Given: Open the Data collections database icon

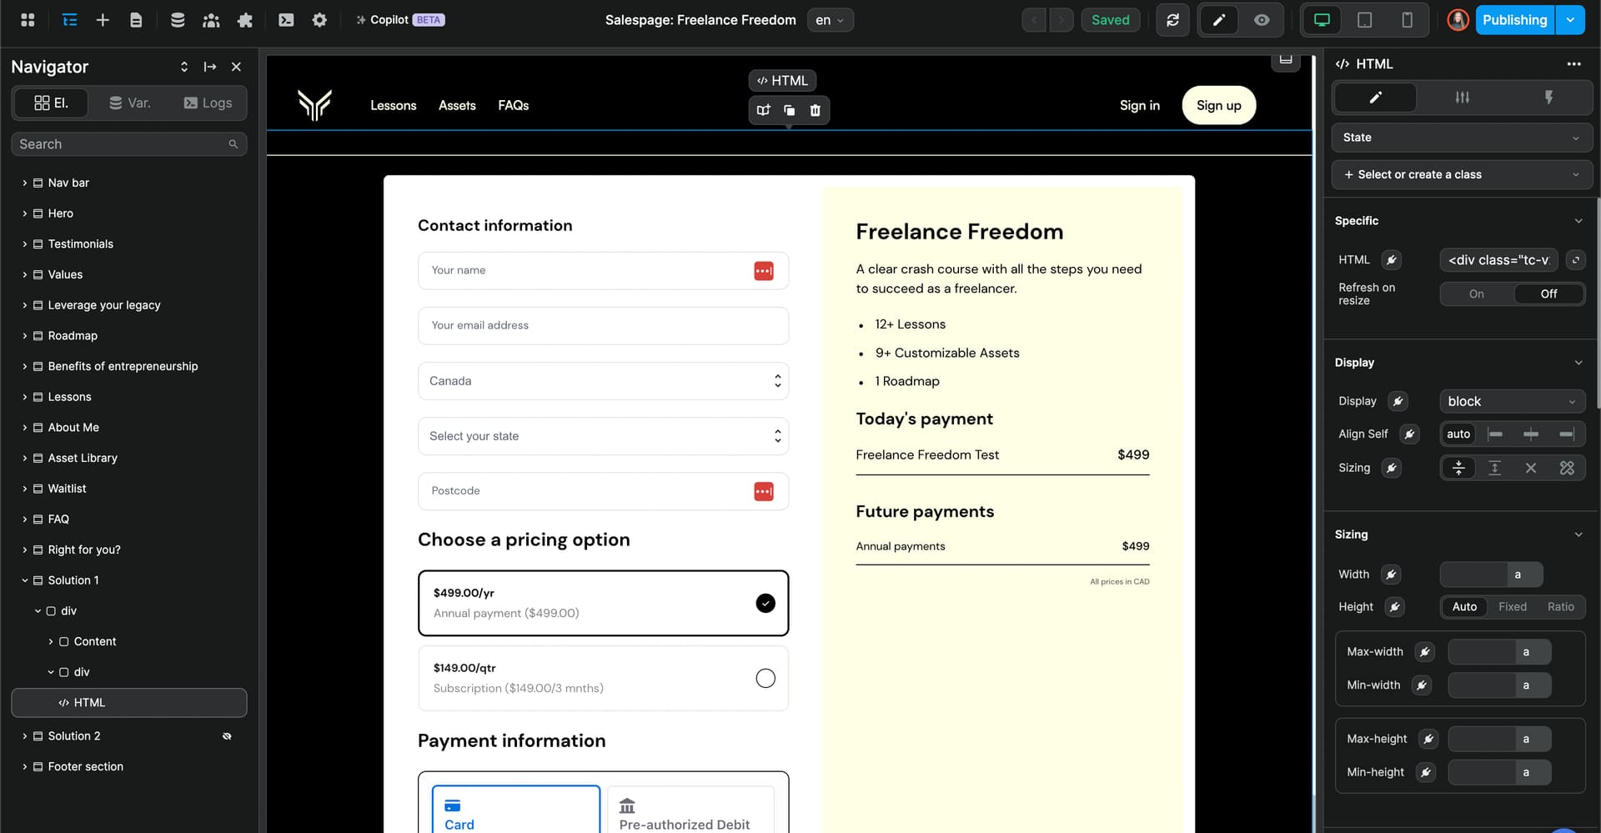Looking at the screenshot, I should pos(178,20).
